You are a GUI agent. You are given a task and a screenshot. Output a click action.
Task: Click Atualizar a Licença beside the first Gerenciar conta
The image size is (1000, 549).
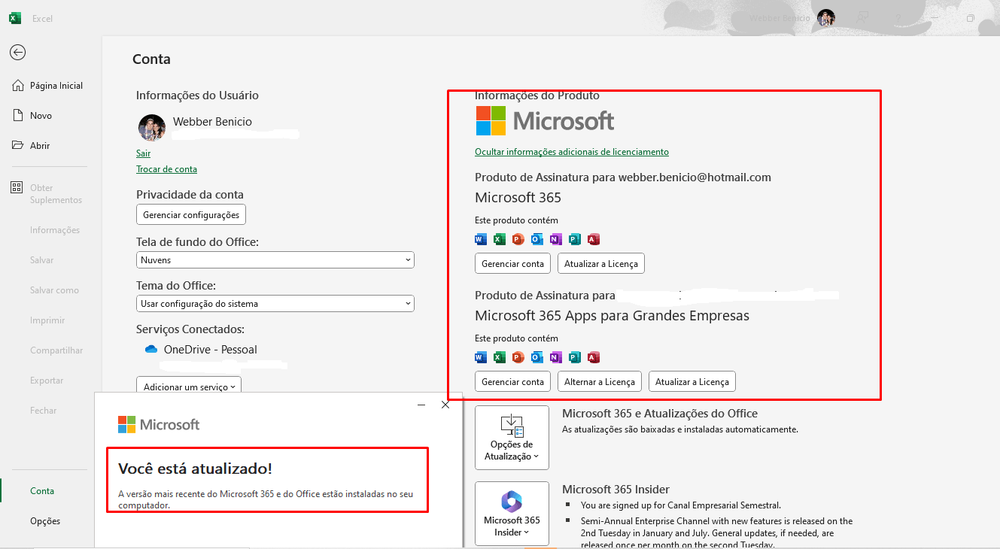[x=601, y=264]
